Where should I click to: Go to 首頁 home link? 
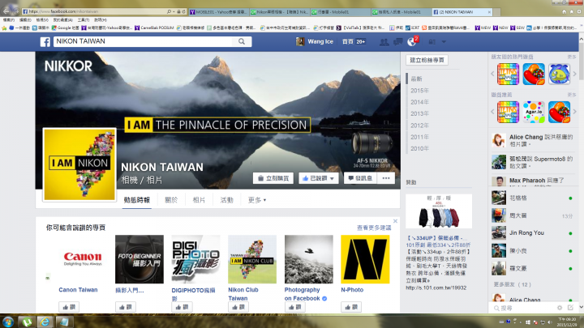347,41
